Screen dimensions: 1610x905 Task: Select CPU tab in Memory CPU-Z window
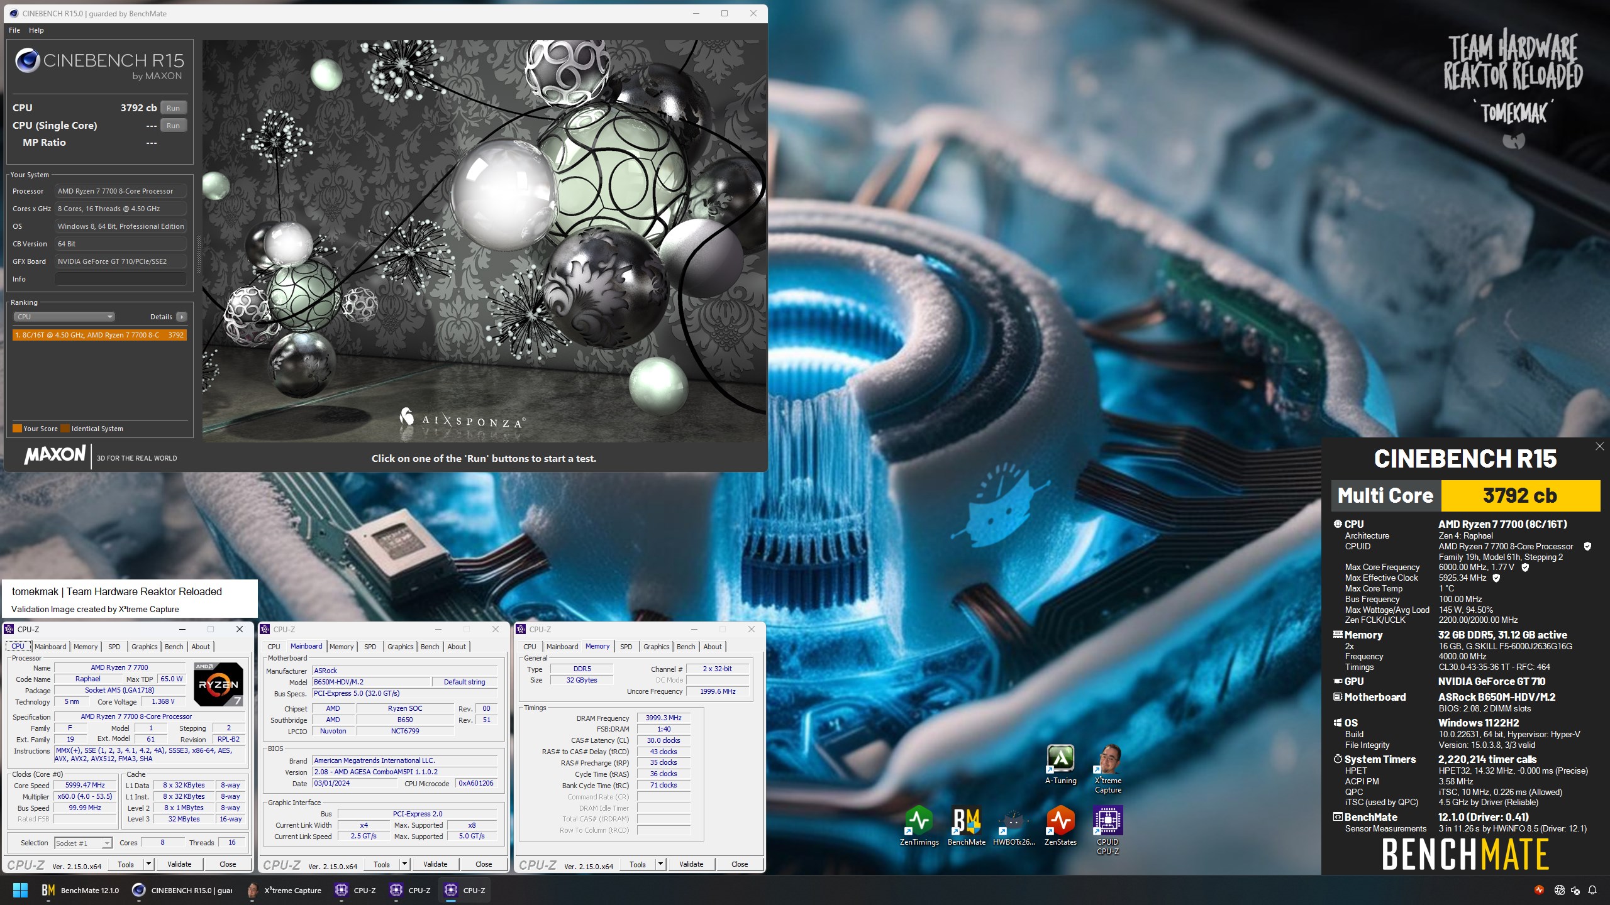pos(530,647)
